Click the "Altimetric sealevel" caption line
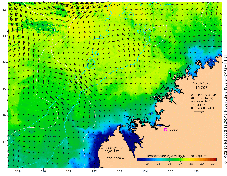 [x=204, y=95]
